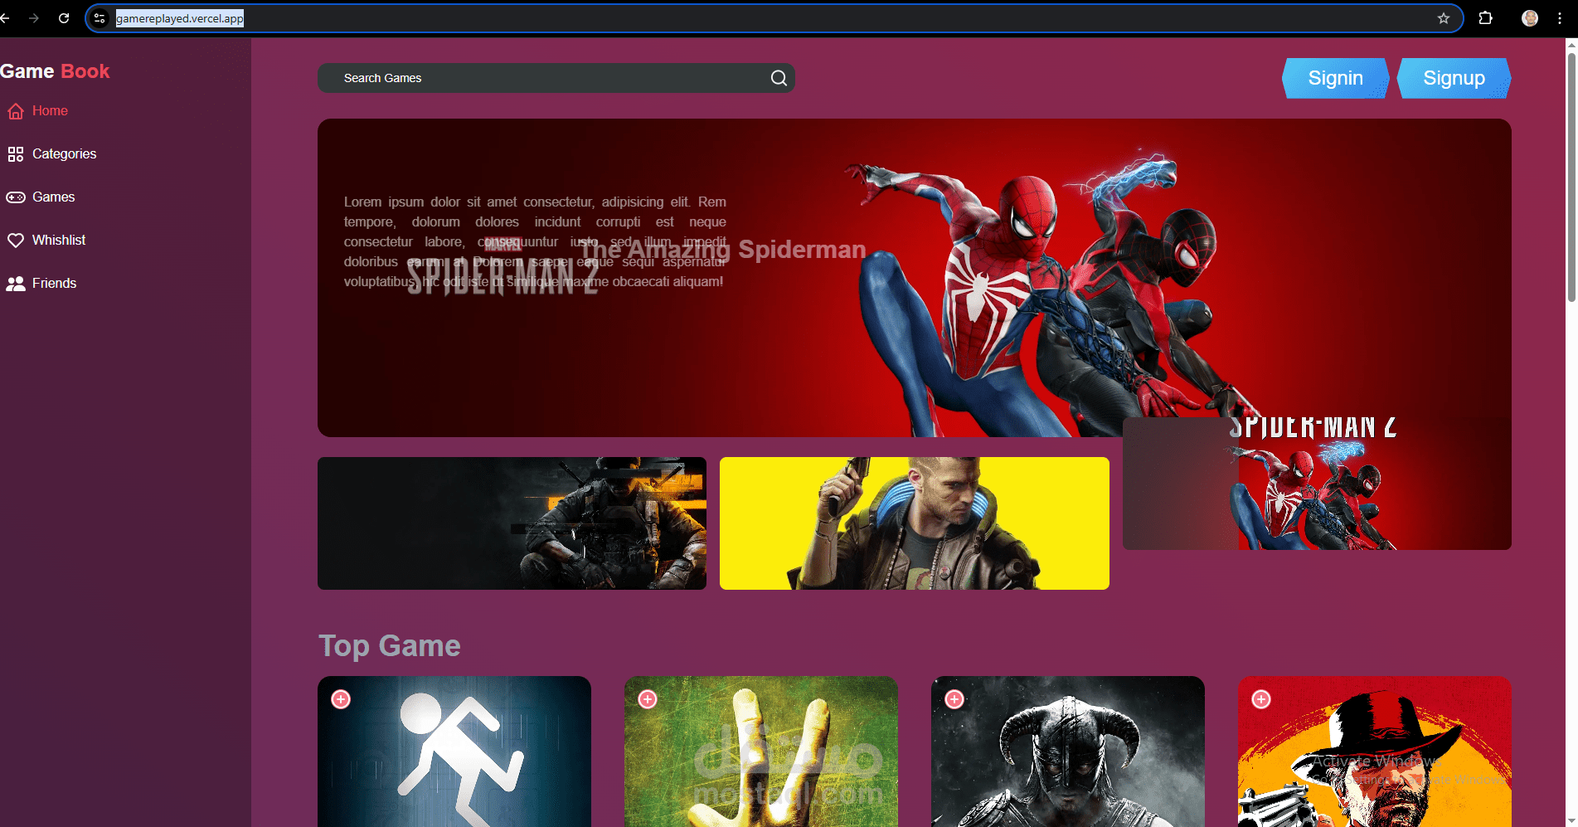Screen dimensions: 1578x827
Task: Focus the Search Games input field
Action: pyautogui.click(x=556, y=78)
